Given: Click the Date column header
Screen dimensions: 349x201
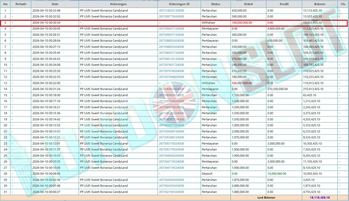Looking at the screenshot, I should (x=55, y=4).
